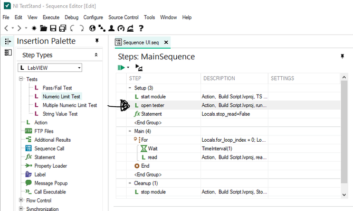Switch to the Sequence UI.seq tab
The height and width of the screenshot is (211, 353).
tap(141, 42)
